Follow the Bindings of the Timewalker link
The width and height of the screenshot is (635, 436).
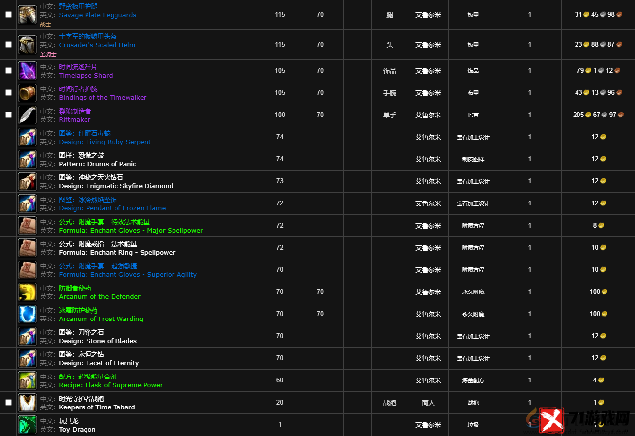pos(103,98)
